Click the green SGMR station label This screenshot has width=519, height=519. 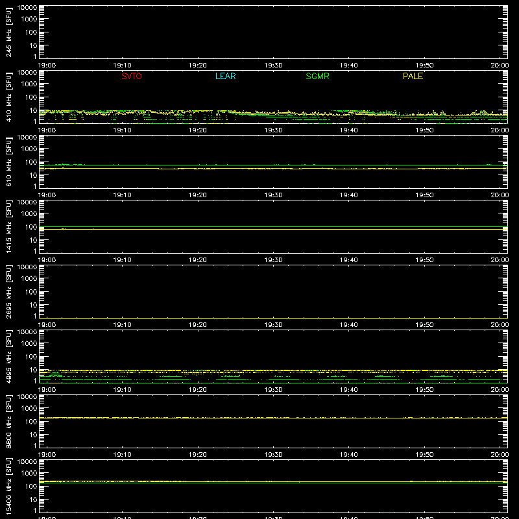317,76
